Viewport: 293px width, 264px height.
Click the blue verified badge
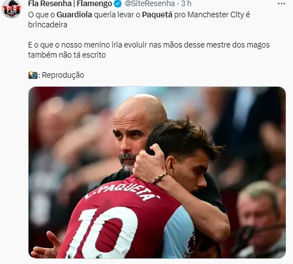point(118,4)
